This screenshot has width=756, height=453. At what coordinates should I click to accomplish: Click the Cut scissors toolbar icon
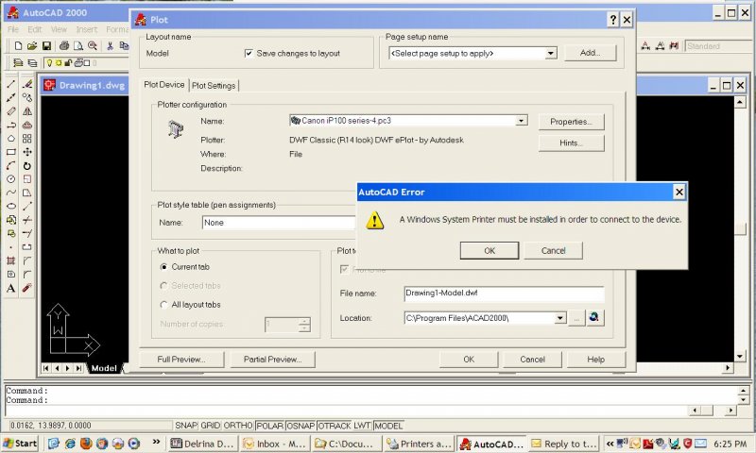[110, 45]
